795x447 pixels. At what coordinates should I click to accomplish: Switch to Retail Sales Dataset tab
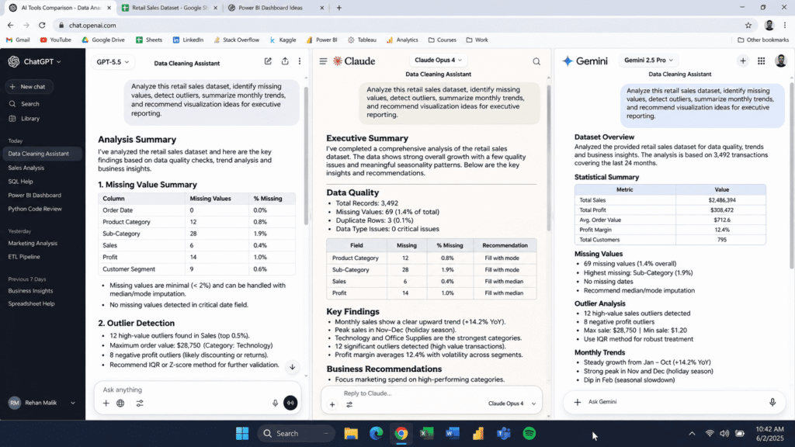169,8
